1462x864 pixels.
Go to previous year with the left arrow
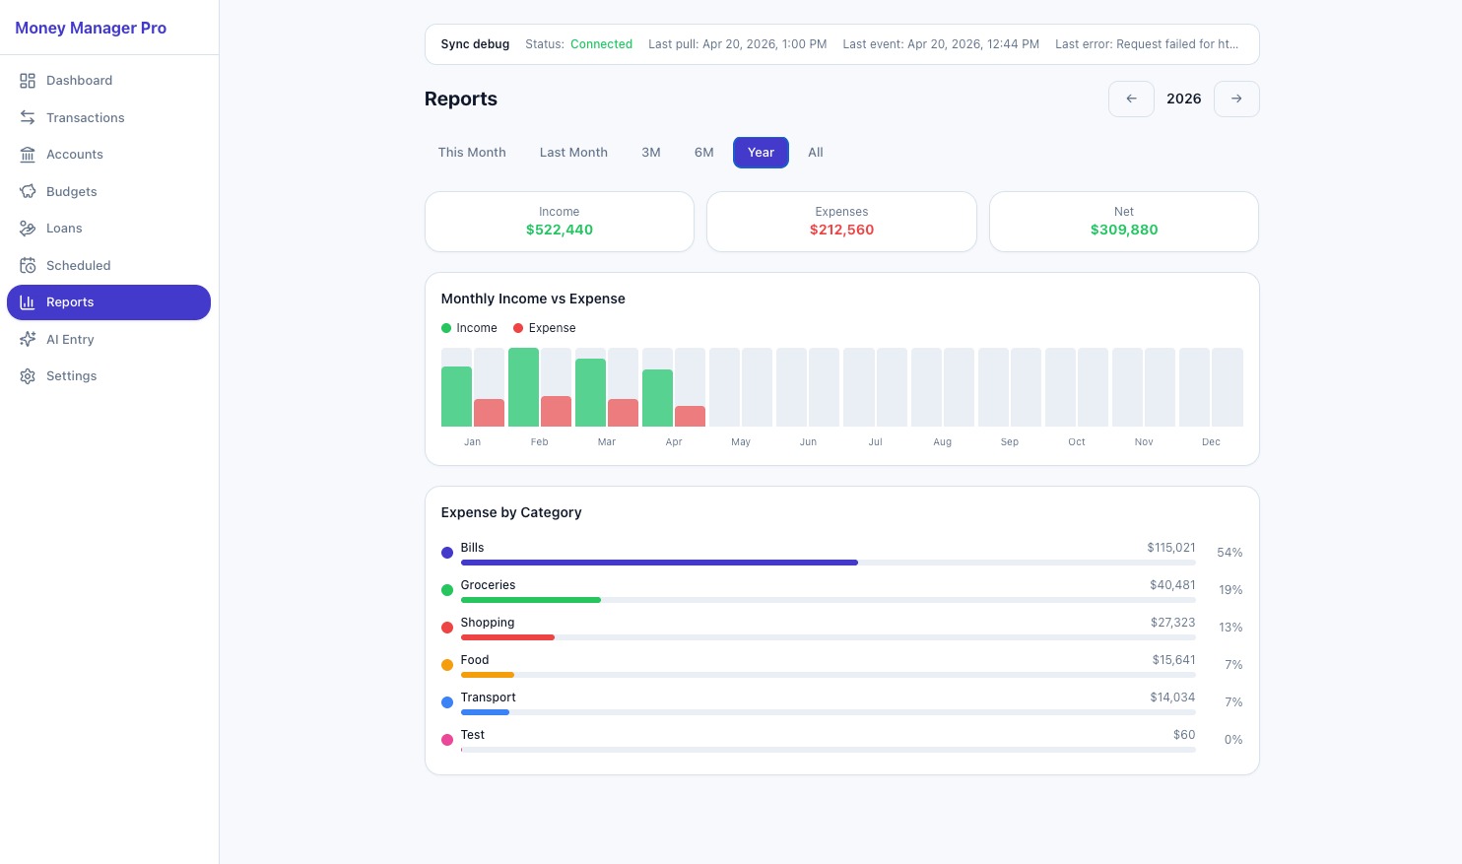1131,99
